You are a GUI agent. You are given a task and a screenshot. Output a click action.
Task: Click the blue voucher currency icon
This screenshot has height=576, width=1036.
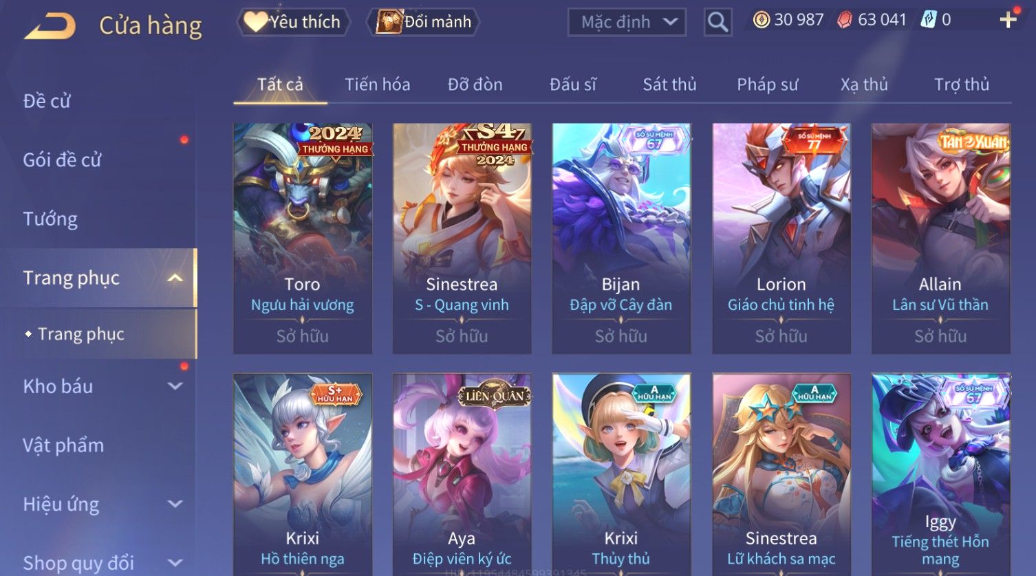point(928,20)
